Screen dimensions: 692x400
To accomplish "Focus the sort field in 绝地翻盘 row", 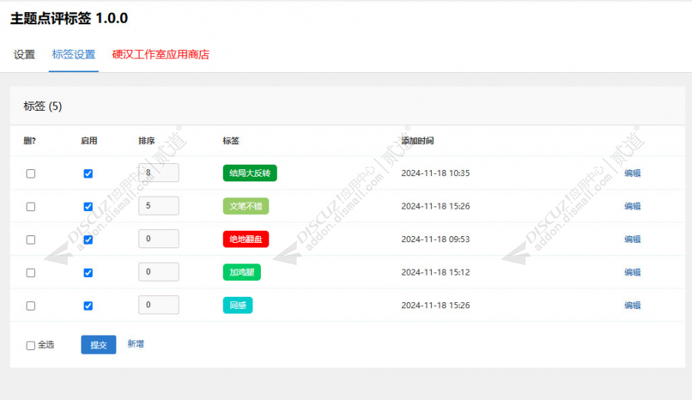I will coord(158,239).
